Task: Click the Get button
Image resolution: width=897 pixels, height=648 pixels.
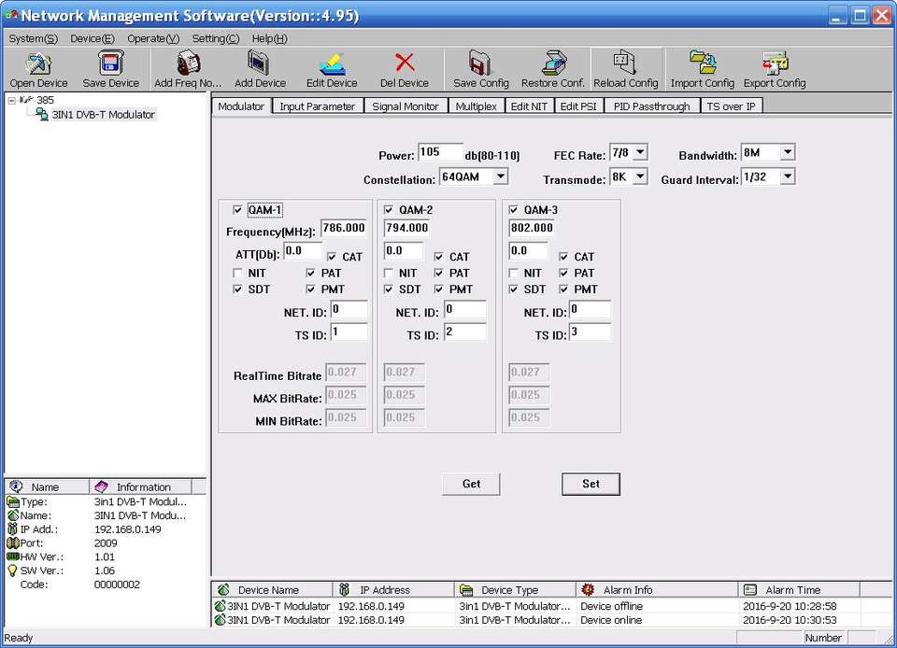Action: pos(471,484)
